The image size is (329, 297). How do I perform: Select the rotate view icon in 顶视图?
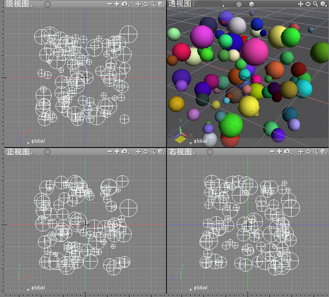(146, 4)
